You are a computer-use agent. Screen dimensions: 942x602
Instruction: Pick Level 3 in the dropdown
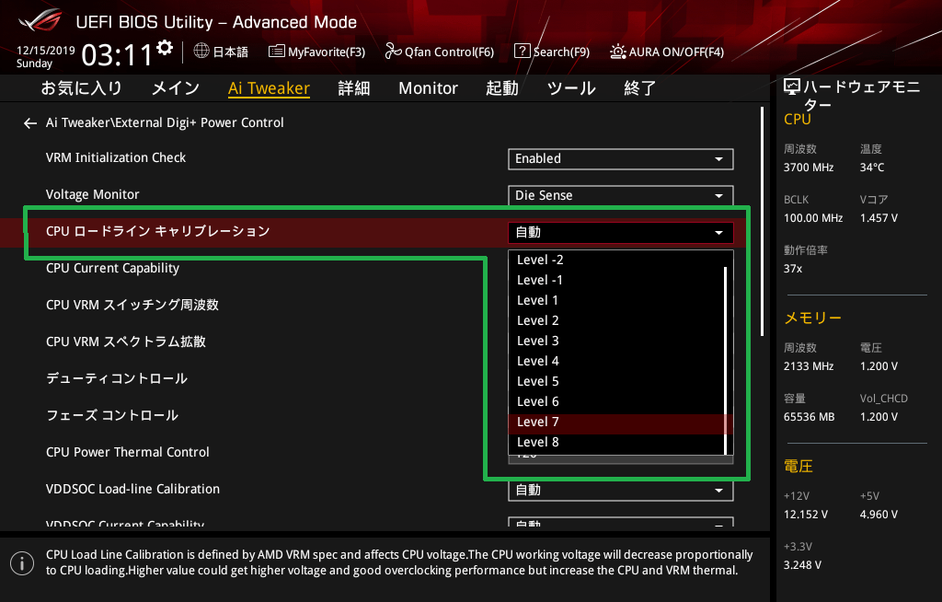point(616,341)
